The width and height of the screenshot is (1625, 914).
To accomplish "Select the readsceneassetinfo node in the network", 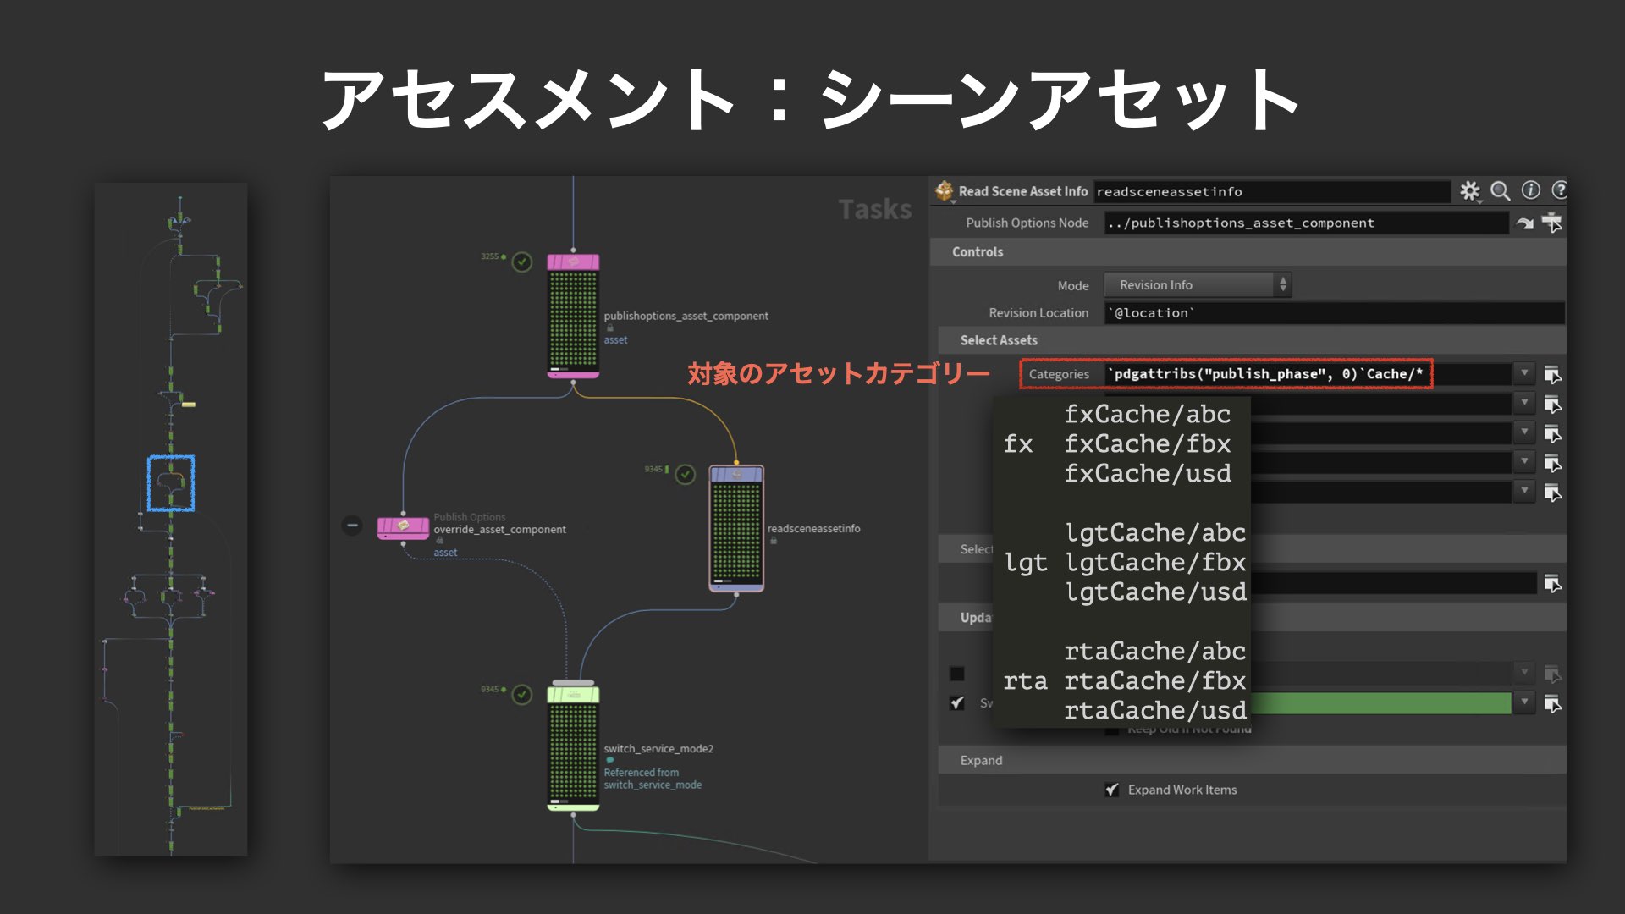I will (x=736, y=528).
